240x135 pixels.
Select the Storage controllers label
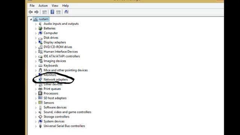coord(56,117)
